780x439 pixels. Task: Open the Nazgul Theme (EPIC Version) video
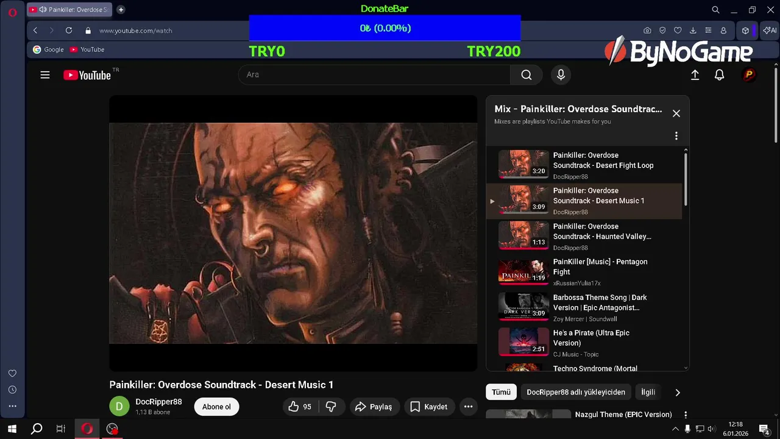click(623, 415)
